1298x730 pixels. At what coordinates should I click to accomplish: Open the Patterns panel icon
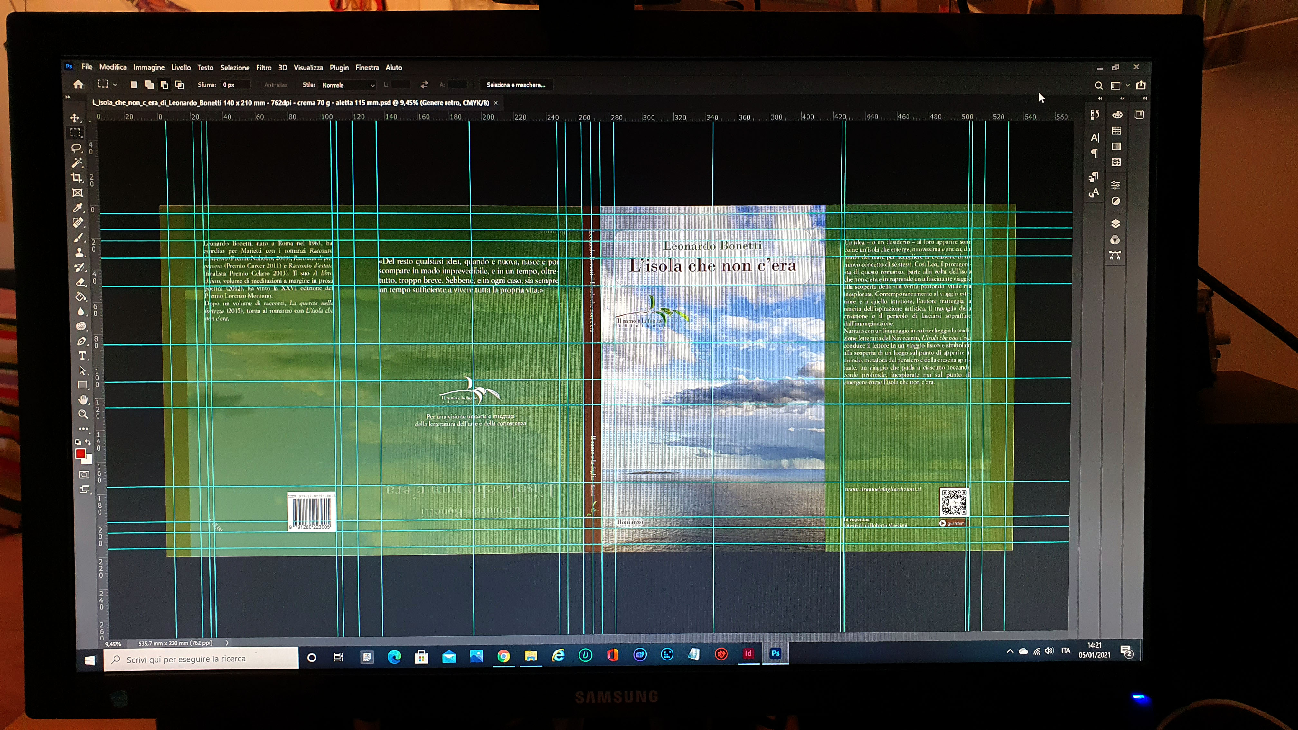click(1116, 162)
